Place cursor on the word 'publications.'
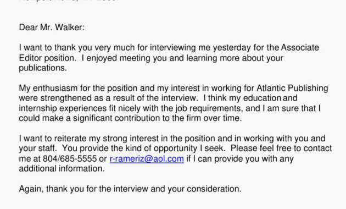Screen dimensions: 346x209 43,68
